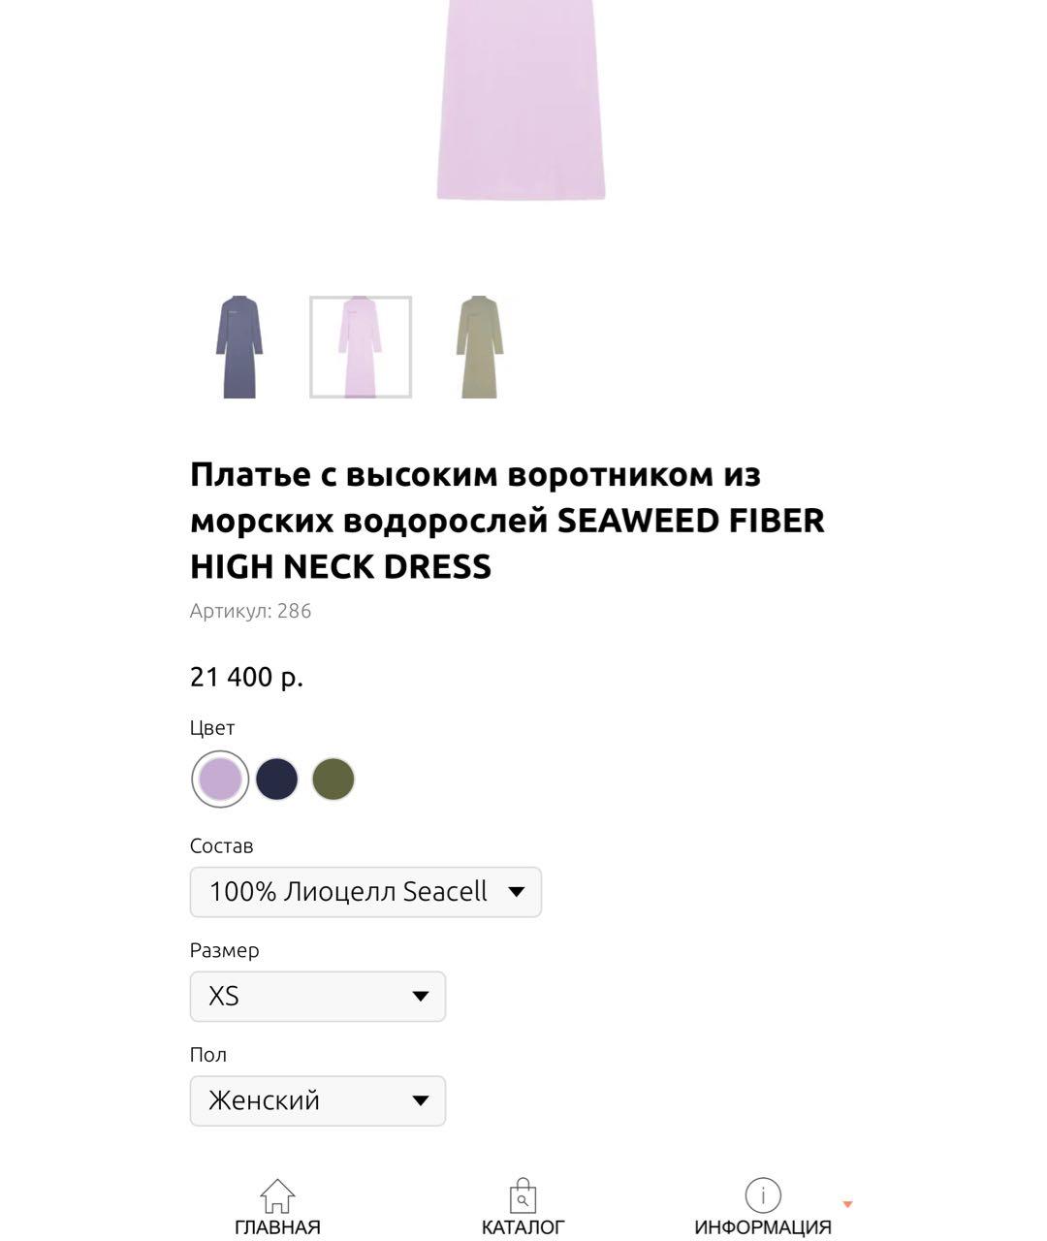The width and height of the screenshot is (1047, 1241).
Task: Pick the olive green color swatch
Action: (333, 779)
